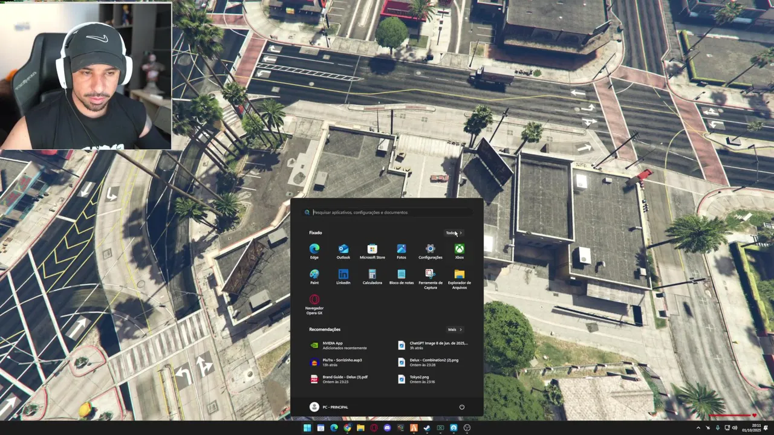The image size is (774, 435).
Task: Focus the Pesquisar aplicativos search field
Action: coord(387,213)
